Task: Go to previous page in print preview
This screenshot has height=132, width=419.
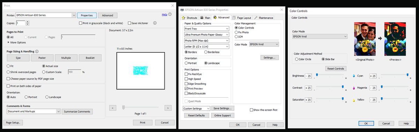Action: [113, 108]
